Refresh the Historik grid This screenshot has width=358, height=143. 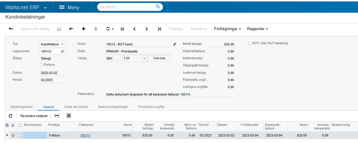point(10,116)
